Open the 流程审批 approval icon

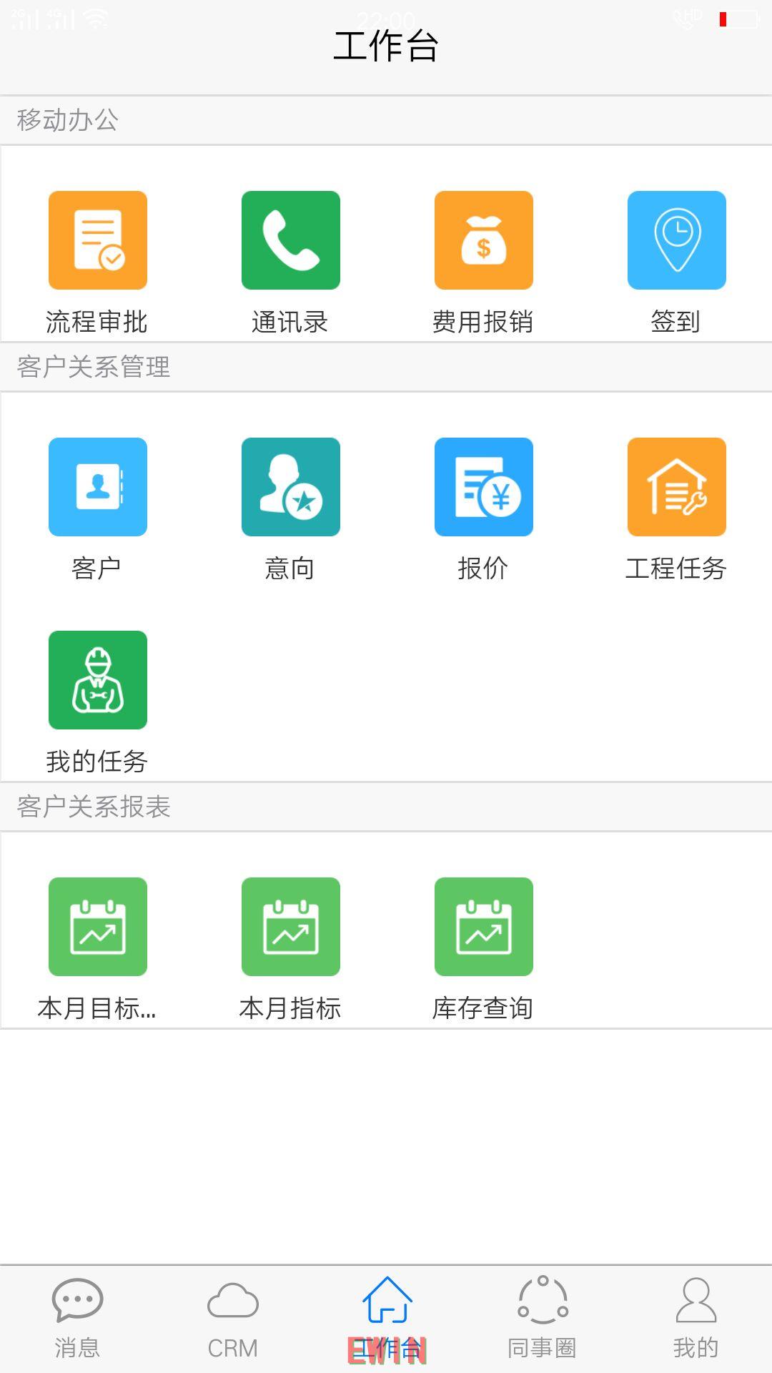click(98, 240)
